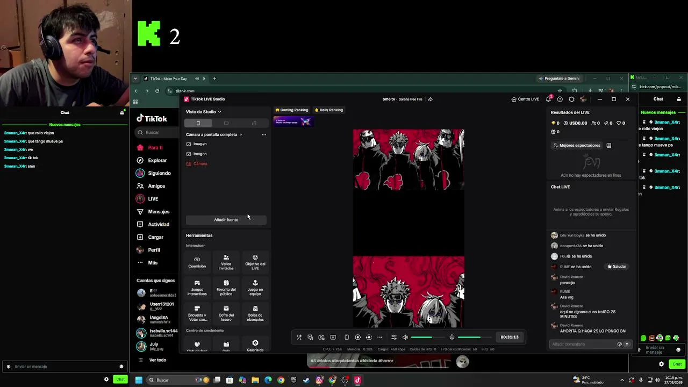Select the dual layout mode
The width and height of the screenshot is (688, 387).
tap(254, 123)
